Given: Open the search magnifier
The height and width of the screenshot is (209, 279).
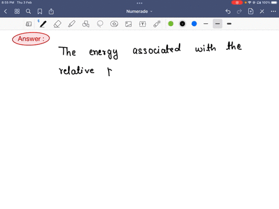Looking at the screenshot, I should tap(28, 12).
